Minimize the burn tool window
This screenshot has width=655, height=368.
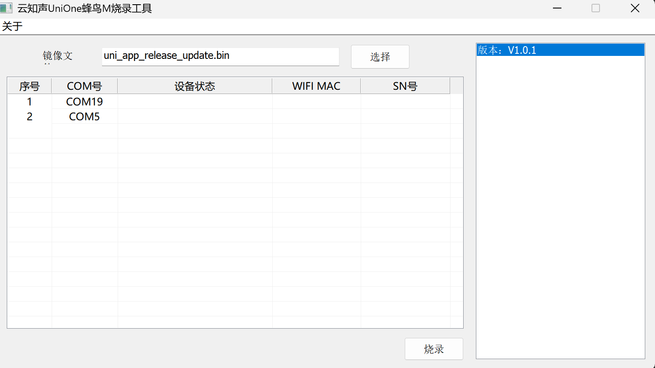pyautogui.click(x=557, y=8)
